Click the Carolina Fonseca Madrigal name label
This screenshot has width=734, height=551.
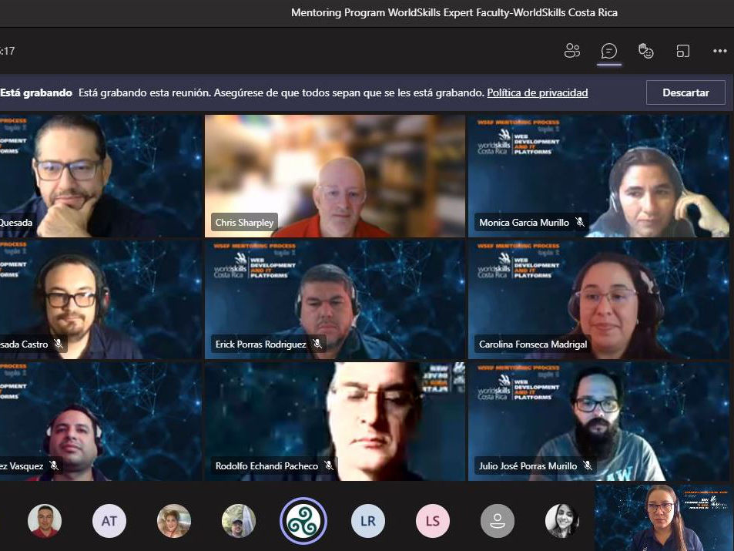[x=533, y=344]
